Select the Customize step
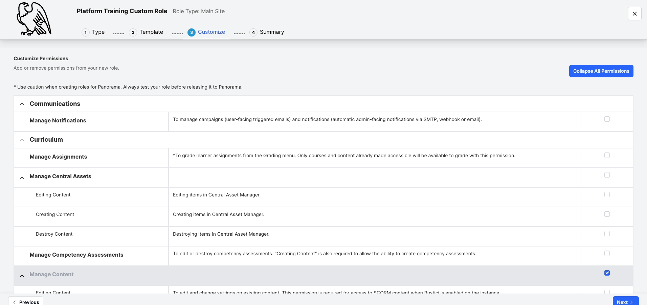 click(x=211, y=32)
